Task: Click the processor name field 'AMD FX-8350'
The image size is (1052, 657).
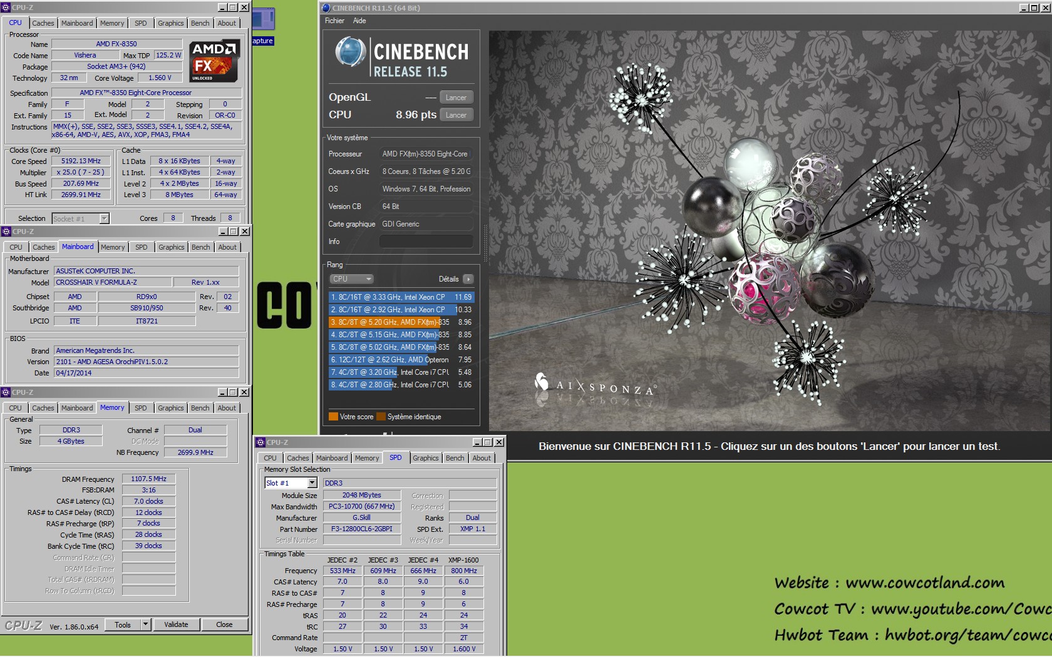Action: pyautogui.click(x=116, y=44)
